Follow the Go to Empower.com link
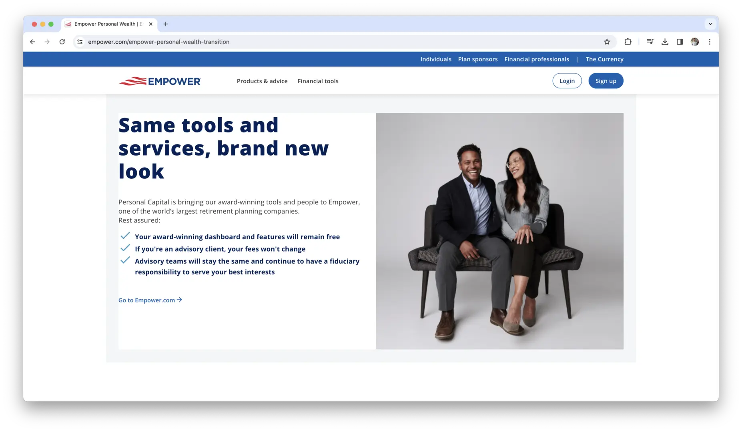The height and width of the screenshot is (432, 742). pos(150,300)
